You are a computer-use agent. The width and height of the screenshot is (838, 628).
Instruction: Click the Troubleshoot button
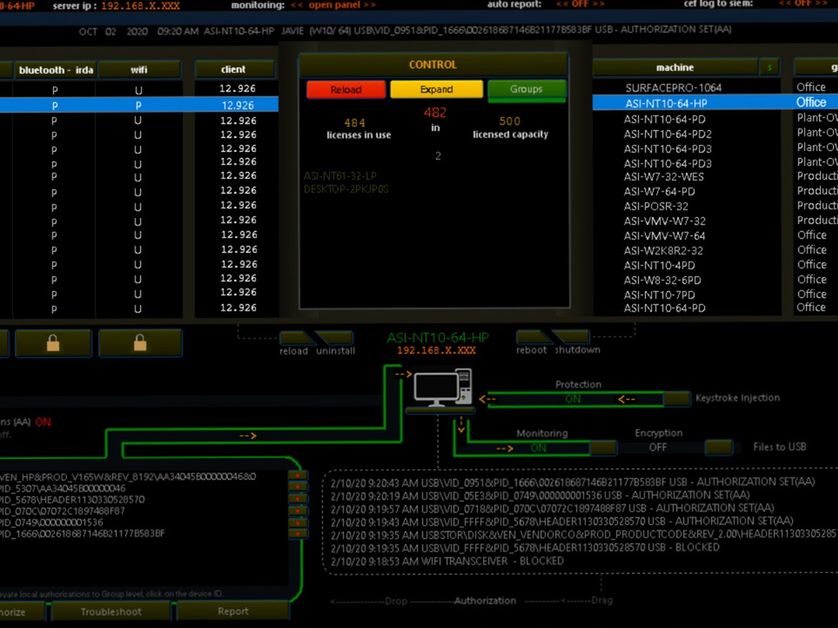pyautogui.click(x=111, y=612)
